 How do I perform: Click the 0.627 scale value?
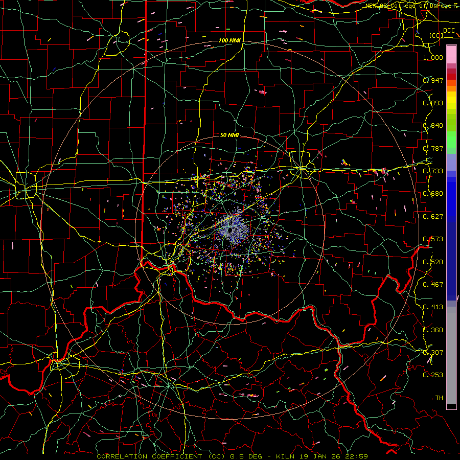(433, 217)
